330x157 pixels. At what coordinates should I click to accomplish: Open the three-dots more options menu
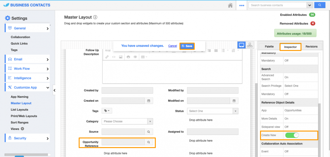pyautogui.click(x=242, y=5)
